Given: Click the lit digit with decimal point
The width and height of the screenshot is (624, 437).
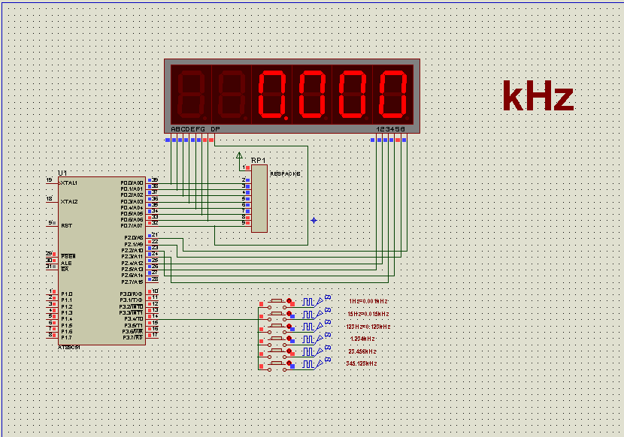Looking at the screenshot, I should click(x=272, y=96).
